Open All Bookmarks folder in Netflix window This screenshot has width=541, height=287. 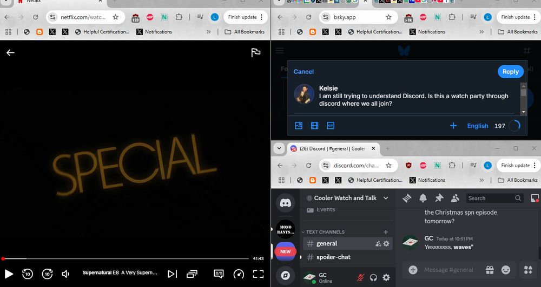pyautogui.click(x=245, y=32)
